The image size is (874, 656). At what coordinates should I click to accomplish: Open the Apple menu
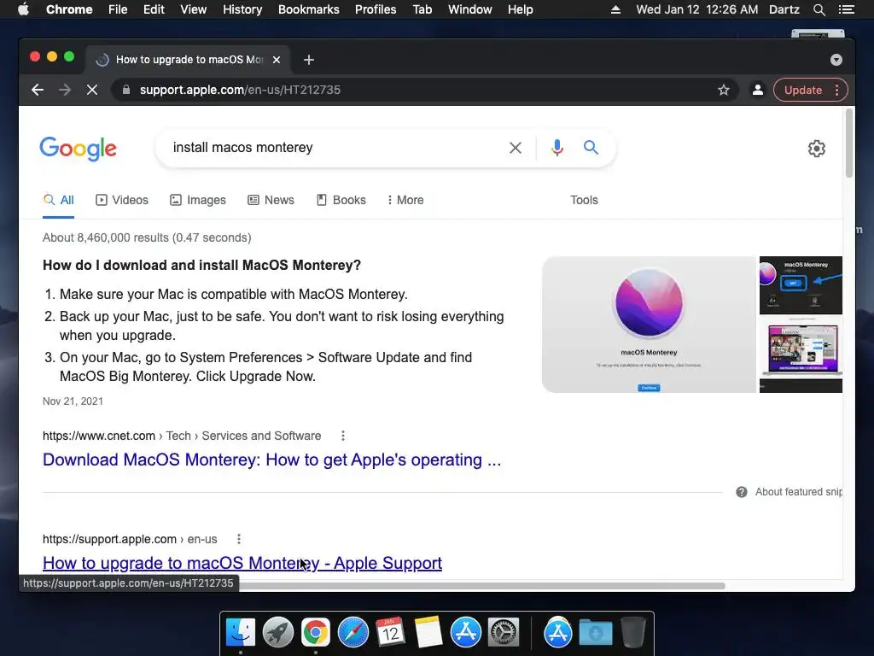pyautogui.click(x=23, y=9)
